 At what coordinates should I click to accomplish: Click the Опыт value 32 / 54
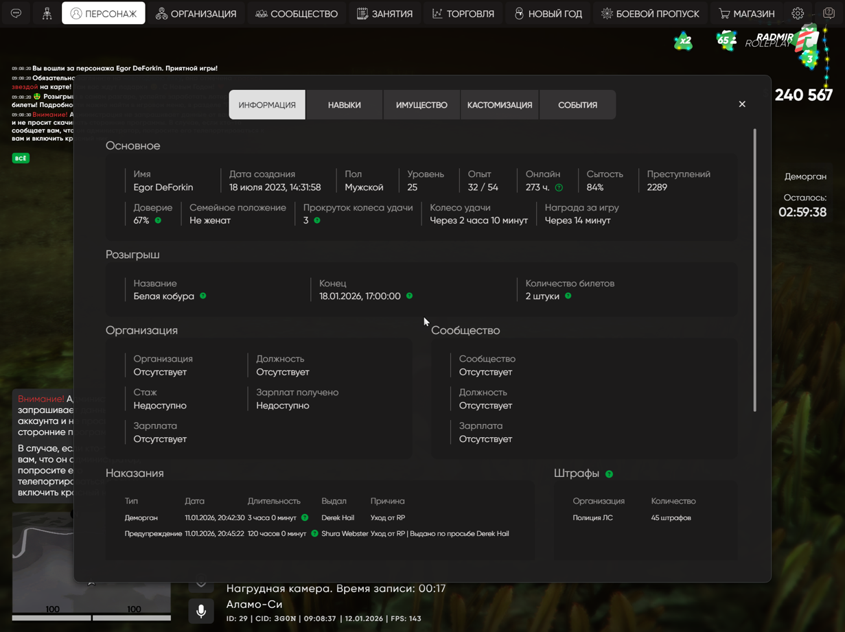[x=483, y=187]
